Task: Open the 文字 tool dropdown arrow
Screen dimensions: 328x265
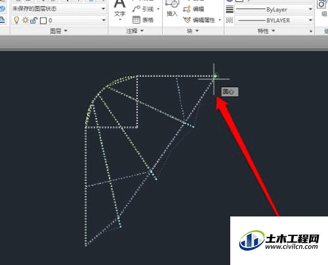Action: 120,20
